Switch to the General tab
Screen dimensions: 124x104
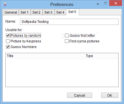11,12
